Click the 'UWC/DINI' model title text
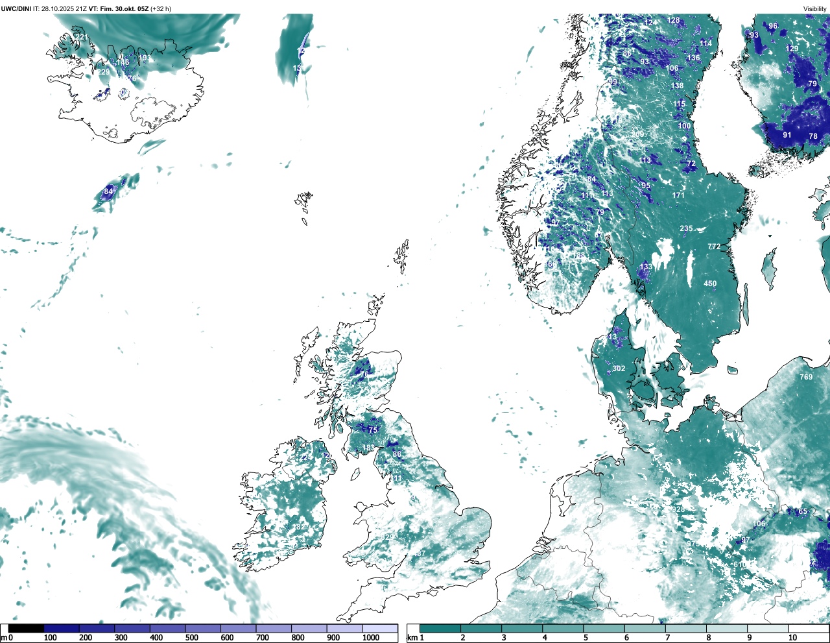This screenshot has height=643, width=830. coord(16,8)
